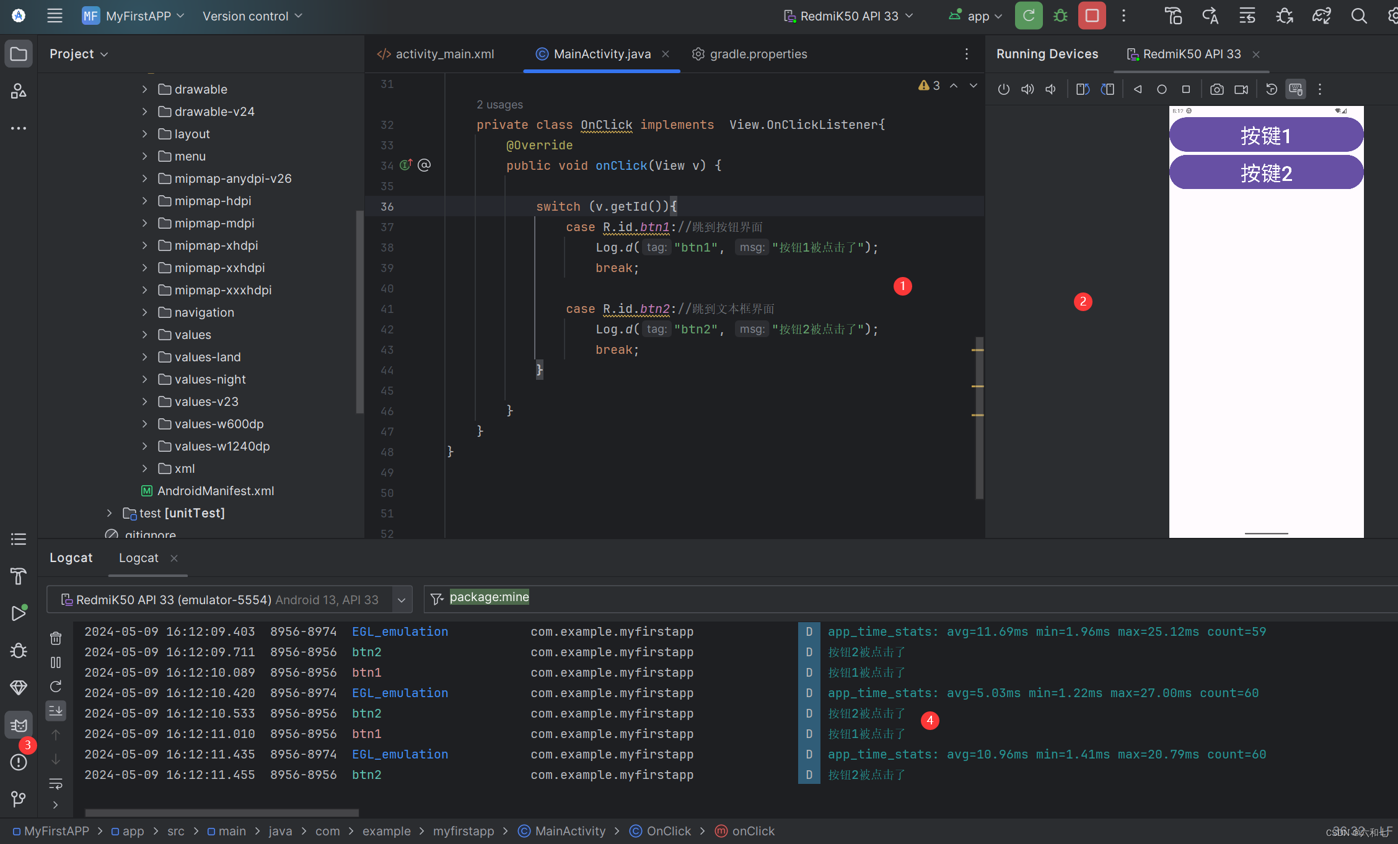Screen dimensions: 1398x844
Task: Click the btn1 log entry in Logcat
Action: (x=366, y=672)
